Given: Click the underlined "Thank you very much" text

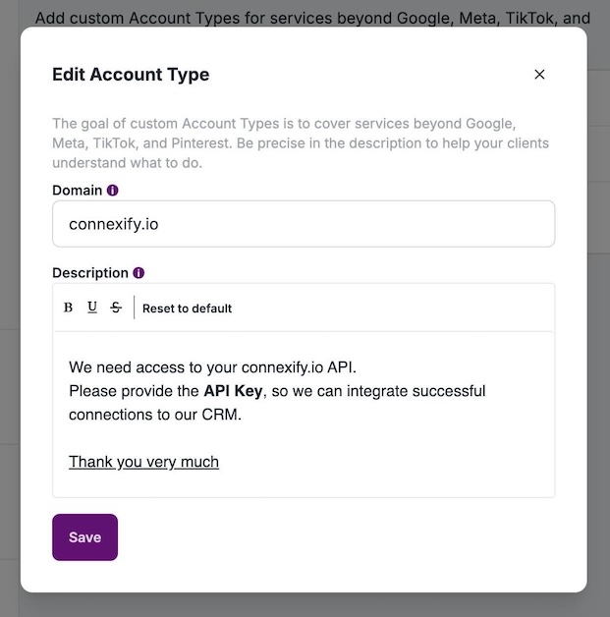Looking at the screenshot, I should coord(143,462).
